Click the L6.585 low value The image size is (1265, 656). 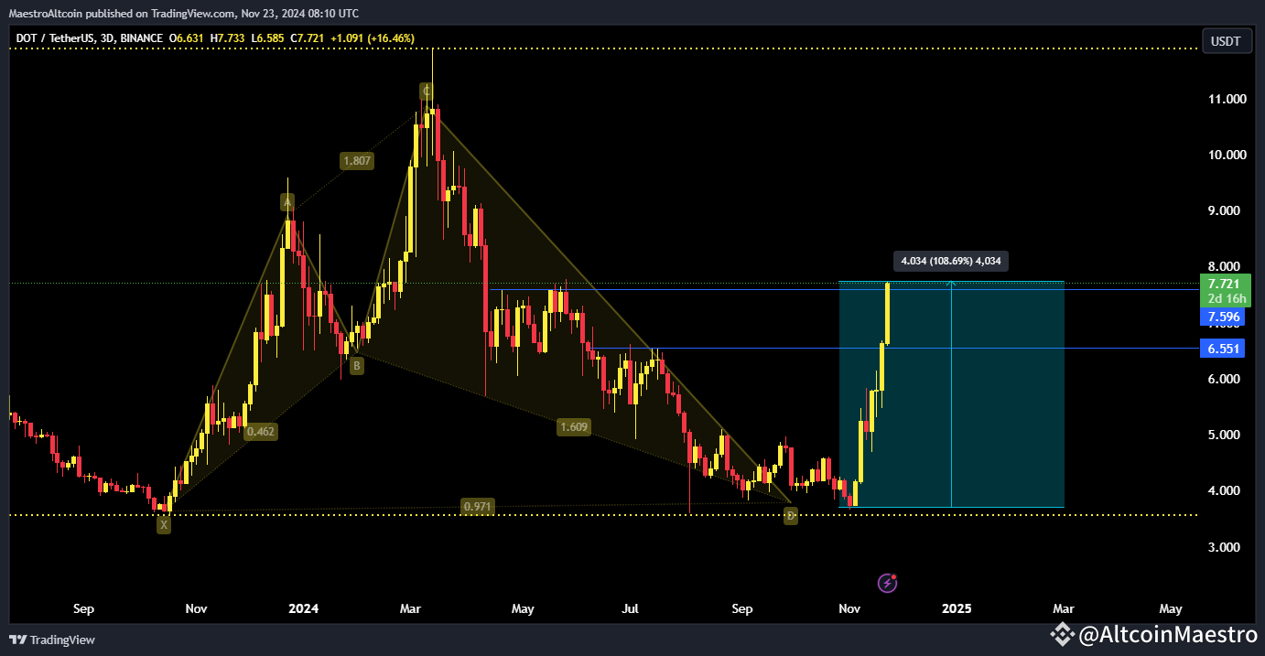pyautogui.click(x=269, y=38)
